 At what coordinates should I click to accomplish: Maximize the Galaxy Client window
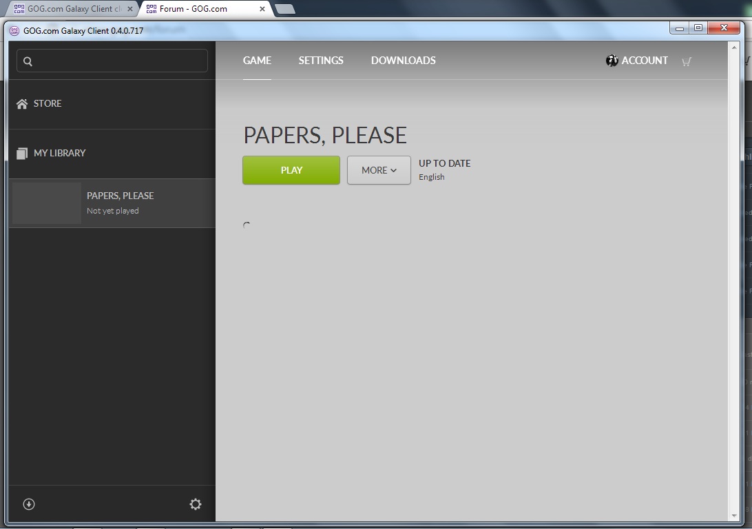coord(698,28)
